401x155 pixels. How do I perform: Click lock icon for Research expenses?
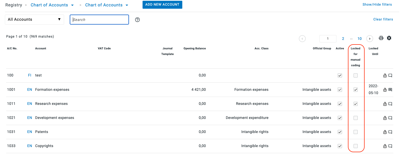pos(385,104)
